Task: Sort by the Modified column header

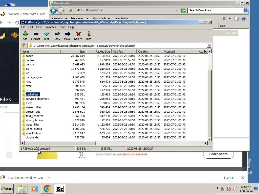Action: (x=124, y=52)
